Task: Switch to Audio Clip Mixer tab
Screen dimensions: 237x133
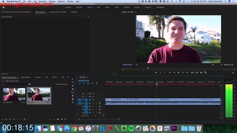Action: tap(58, 12)
